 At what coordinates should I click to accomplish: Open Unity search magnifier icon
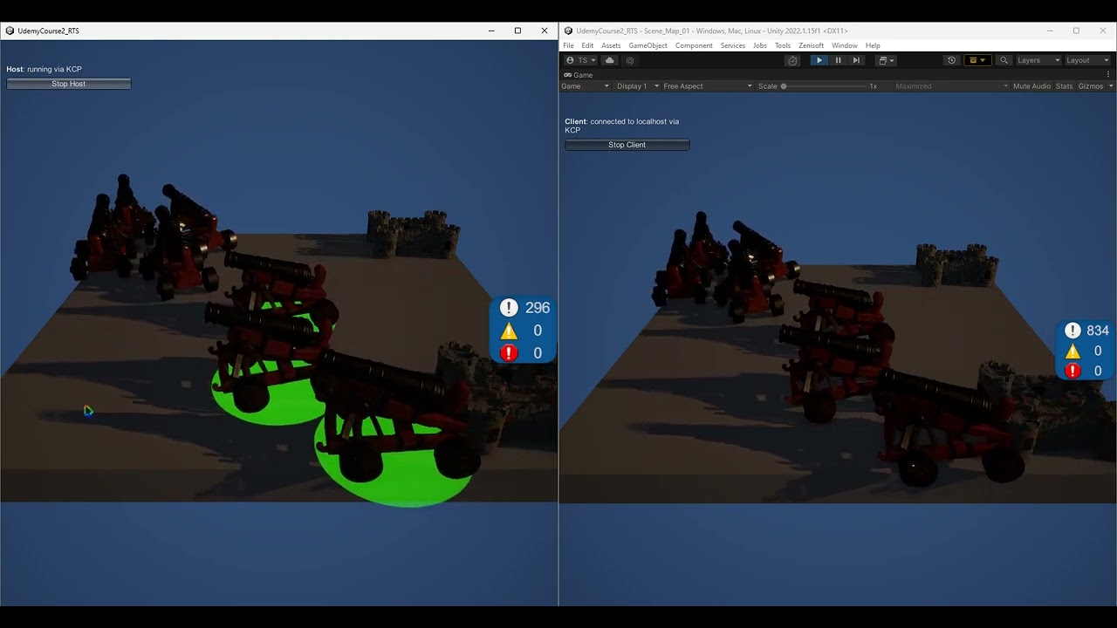[1004, 60]
